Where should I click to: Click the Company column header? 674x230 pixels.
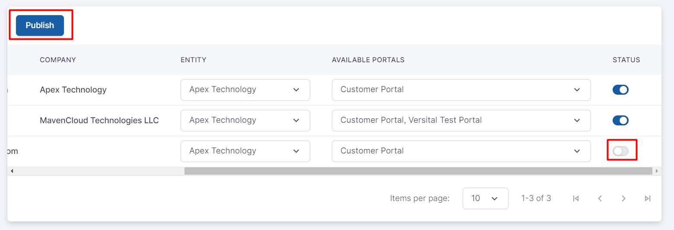pyautogui.click(x=58, y=60)
